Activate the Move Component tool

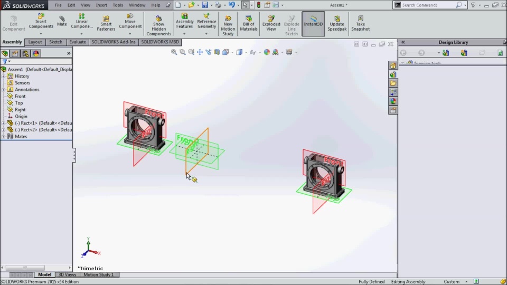point(130,21)
